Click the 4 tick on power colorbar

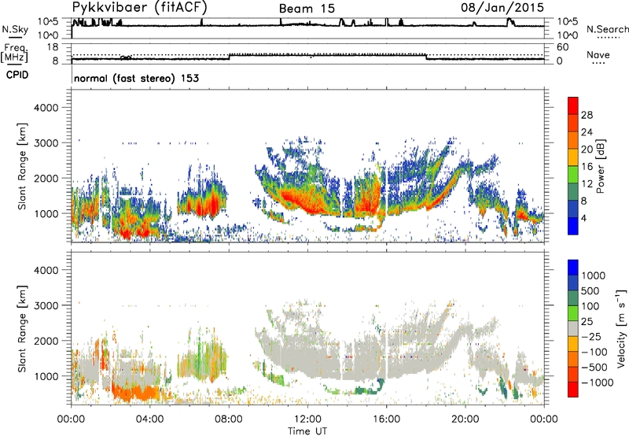click(x=584, y=219)
